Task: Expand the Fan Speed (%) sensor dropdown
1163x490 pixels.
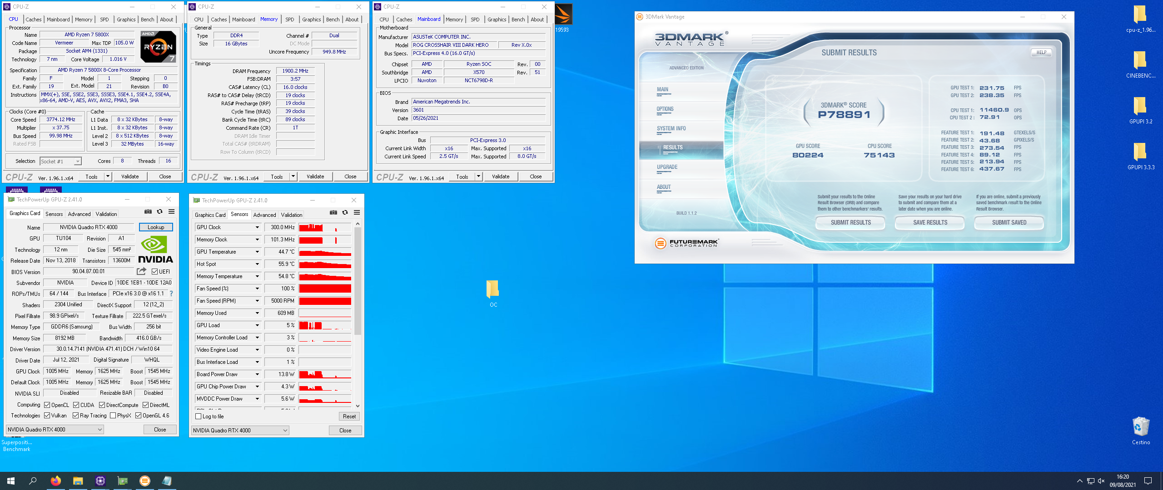Action: (x=257, y=289)
